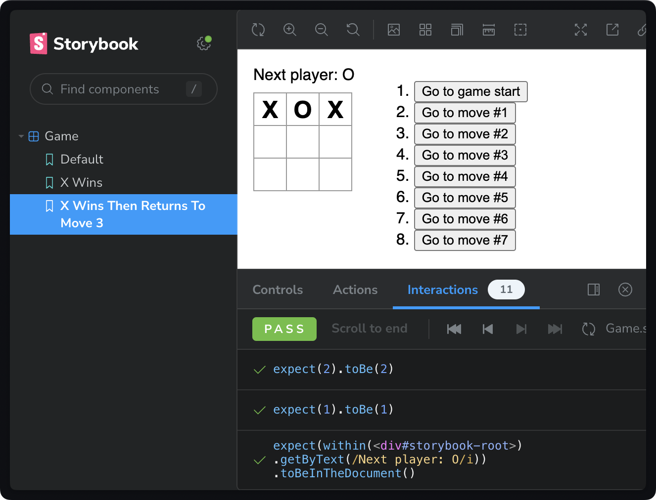The height and width of the screenshot is (500, 656).
Task: Click the Go to move #5 button
Action: pyautogui.click(x=465, y=197)
